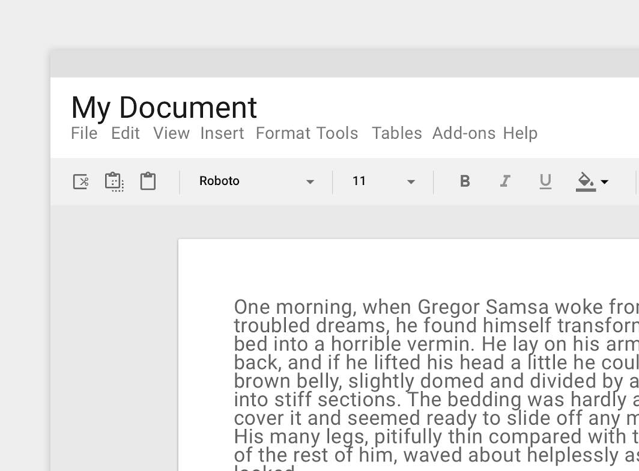
Task: Open the Add-ons menu
Action: (x=464, y=133)
